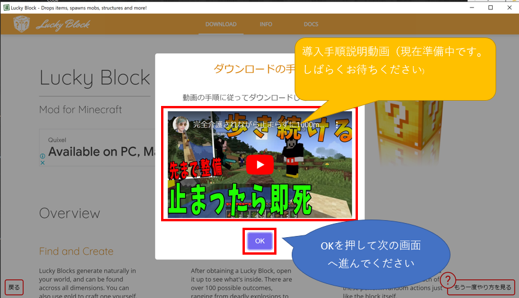This screenshot has width=519, height=298.
Task: Click もう一度やり方を見る button
Action: (482, 287)
